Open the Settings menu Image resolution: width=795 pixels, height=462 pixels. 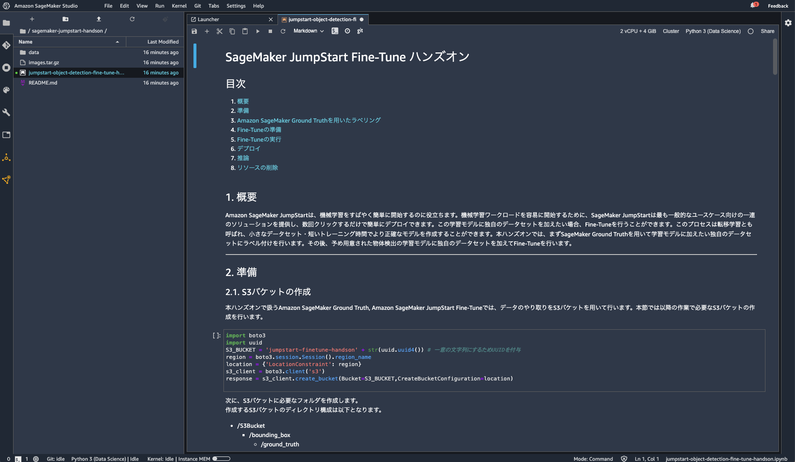coord(236,6)
